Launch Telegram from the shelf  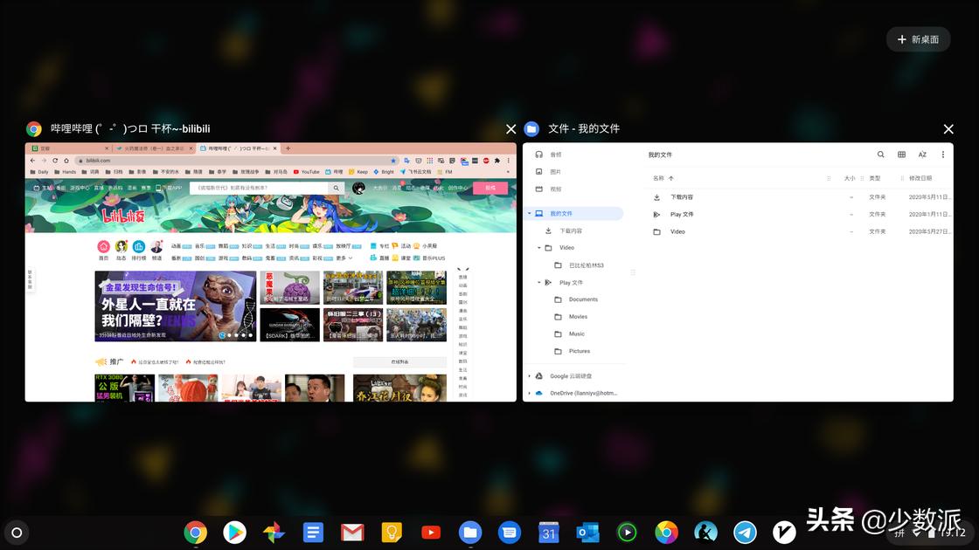[x=745, y=533]
